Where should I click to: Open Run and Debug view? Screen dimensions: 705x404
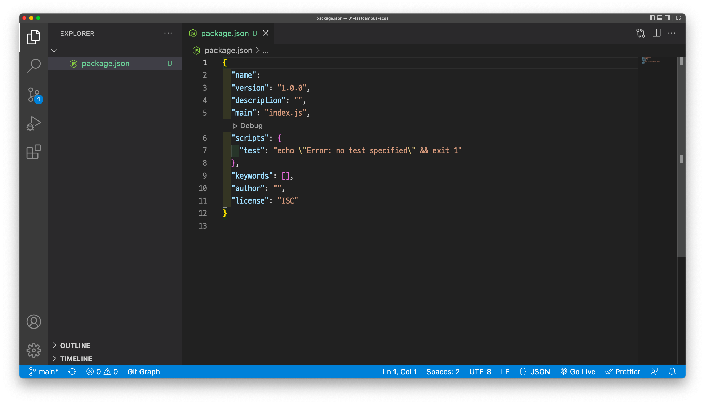click(34, 123)
